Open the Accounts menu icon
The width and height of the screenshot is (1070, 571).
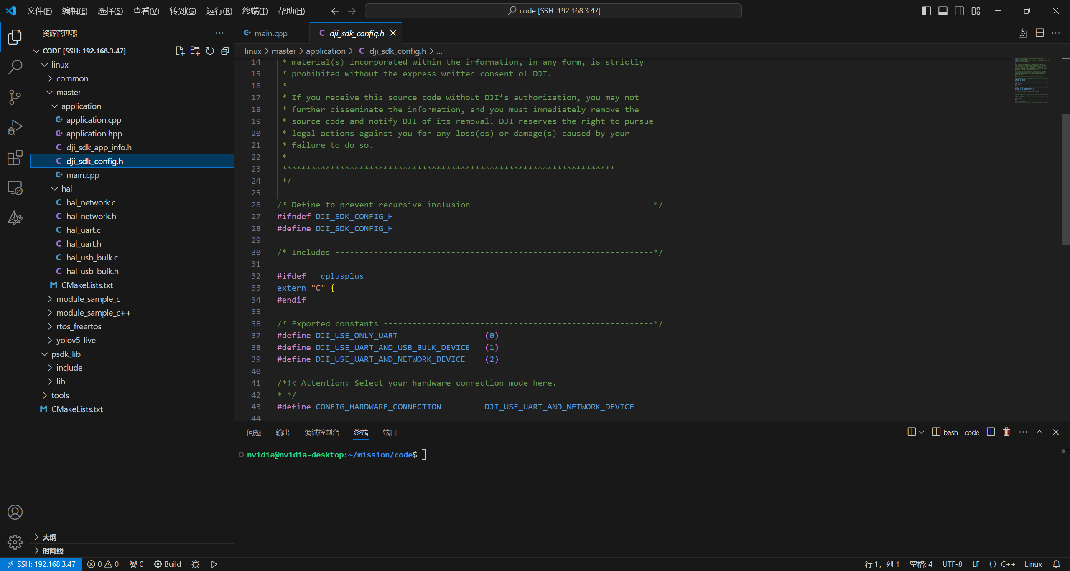(15, 512)
